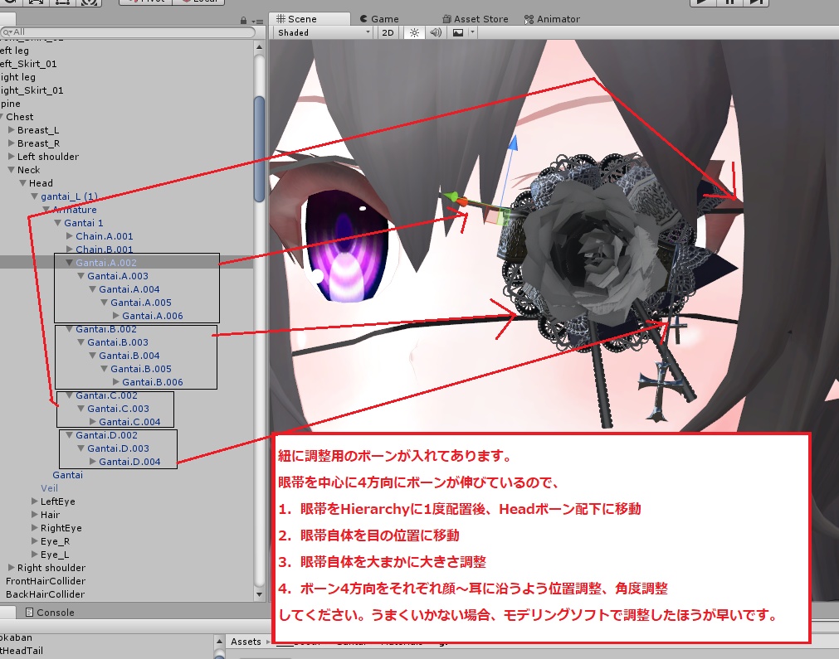This screenshot has width=839, height=659.
Task: Toggle scene audio with the speaker icon
Action: pyautogui.click(x=436, y=32)
